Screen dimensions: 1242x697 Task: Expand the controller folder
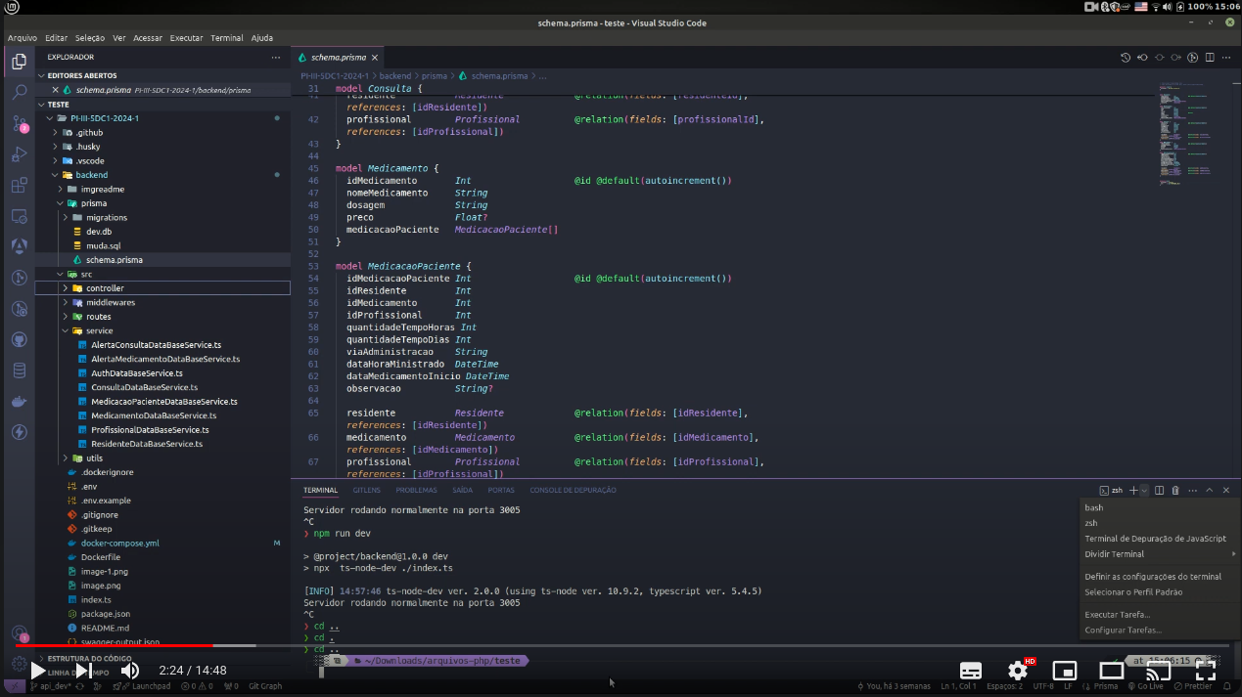66,288
